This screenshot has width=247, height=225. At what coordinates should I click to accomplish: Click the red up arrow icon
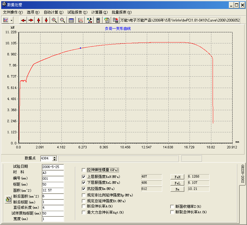tap(39, 20)
